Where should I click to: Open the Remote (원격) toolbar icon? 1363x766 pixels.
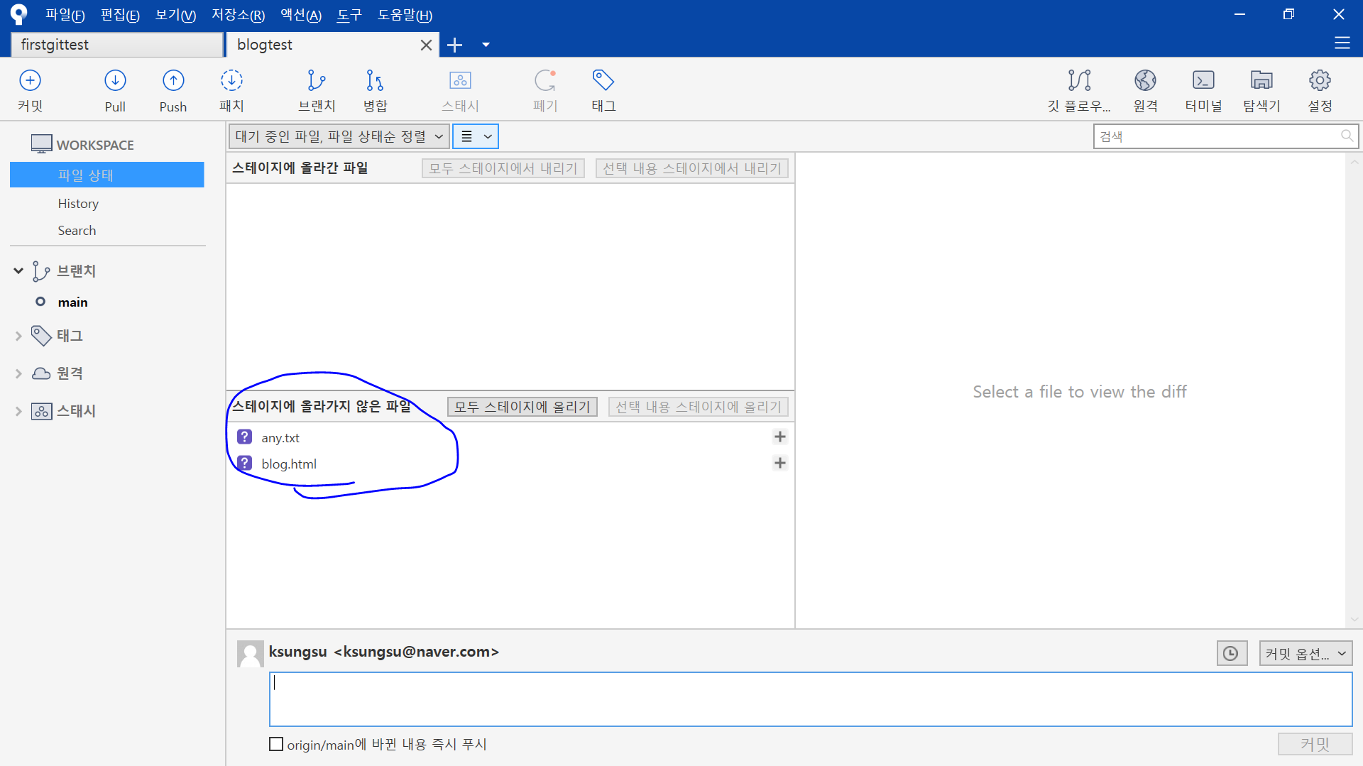[1145, 90]
